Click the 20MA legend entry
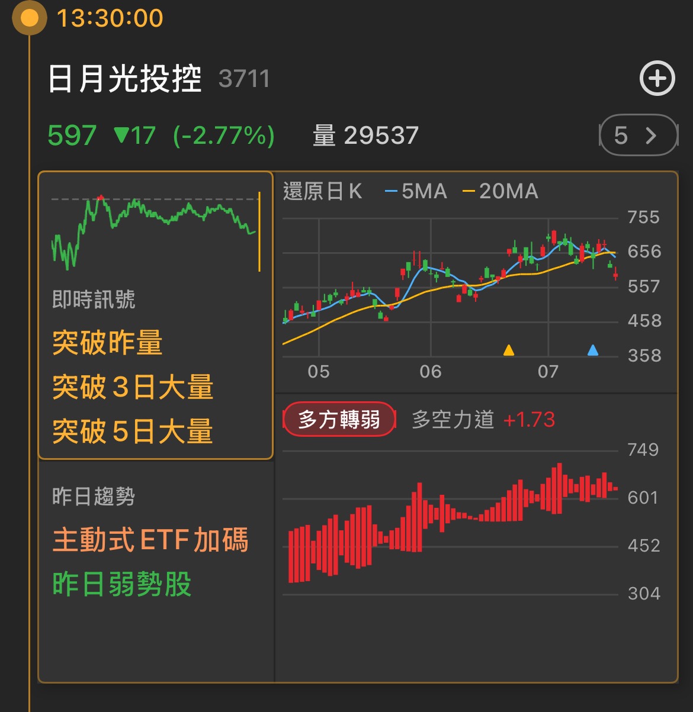The width and height of the screenshot is (693, 712). pyautogui.click(x=500, y=191)
